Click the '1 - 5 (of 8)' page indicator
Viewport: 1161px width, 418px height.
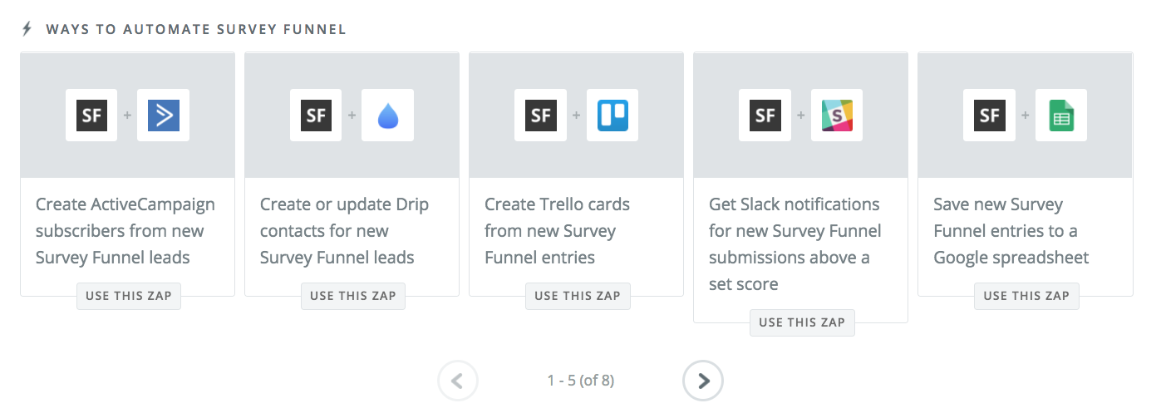click(580, 381)
